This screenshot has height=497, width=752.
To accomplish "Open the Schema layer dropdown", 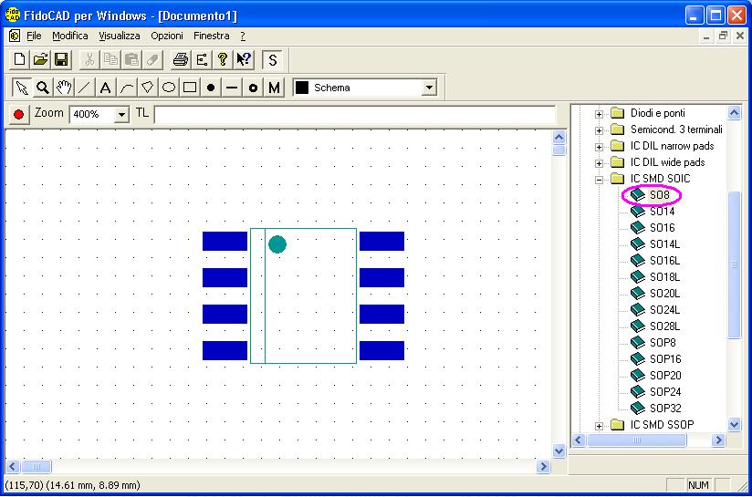I will pyautogui.click(x=429, y=88).
